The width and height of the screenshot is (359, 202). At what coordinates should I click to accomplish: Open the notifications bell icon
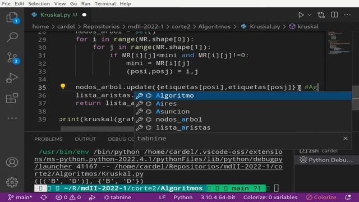point(348,197)
